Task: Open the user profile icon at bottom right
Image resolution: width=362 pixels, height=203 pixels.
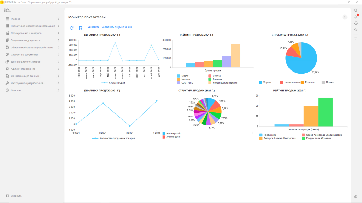Action: 356,196
